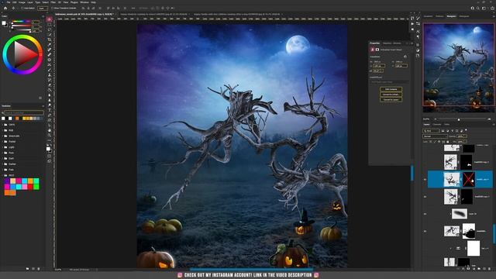Select the Crop tool
The height and width of the screenshot is (279, 496).
tap(50, 40)
